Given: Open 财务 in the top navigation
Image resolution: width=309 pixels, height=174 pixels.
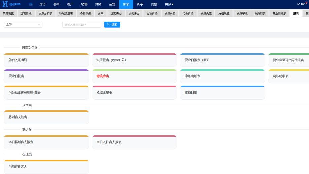Looking at the screenshot, I should point(98,4).
